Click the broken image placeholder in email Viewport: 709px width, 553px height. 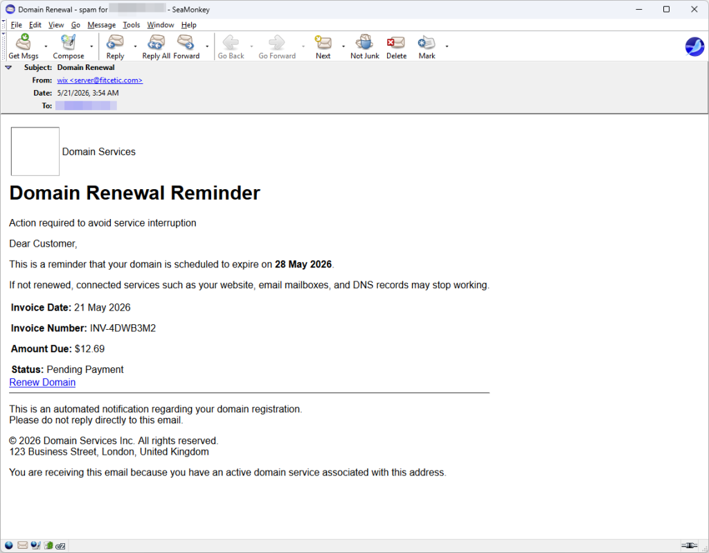pos(35,151)
